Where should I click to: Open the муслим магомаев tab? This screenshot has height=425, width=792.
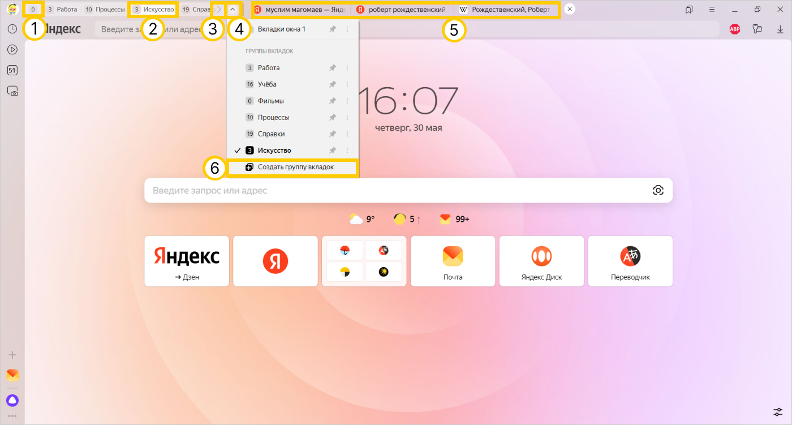300,10
